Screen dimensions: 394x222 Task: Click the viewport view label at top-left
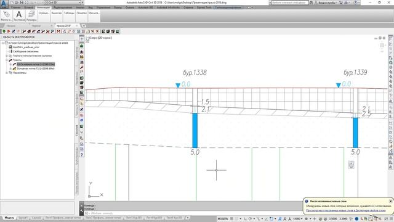point(99,38)
